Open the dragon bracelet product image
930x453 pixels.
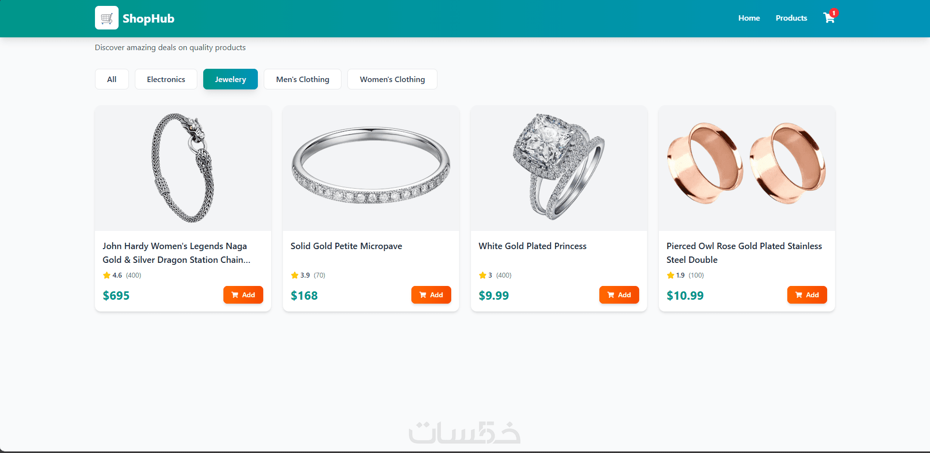click(x=183, y=168)
